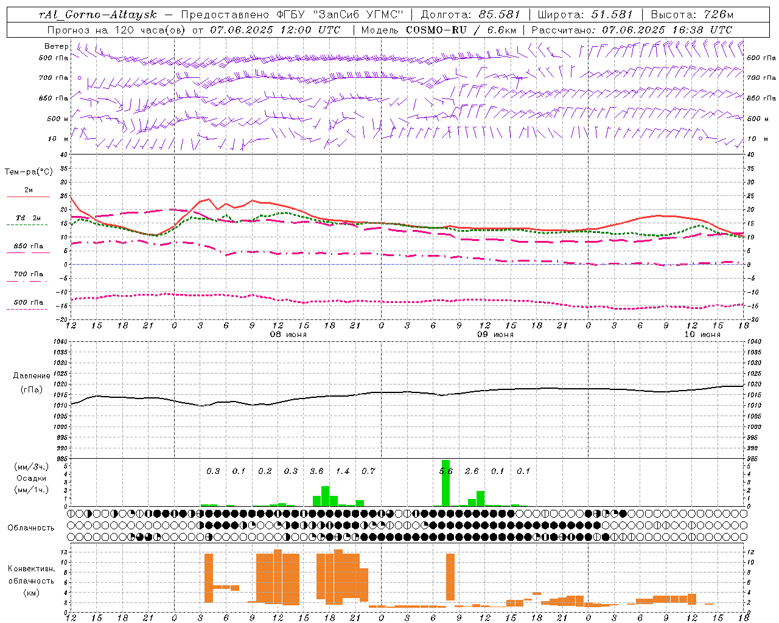Select the 2м temperature legend label
This screenshot has height=623, width=779.
coord(29,190)
